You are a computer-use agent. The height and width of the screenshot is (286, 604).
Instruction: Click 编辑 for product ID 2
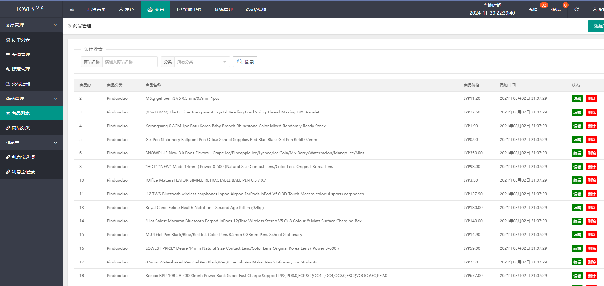tap(577, 98)
